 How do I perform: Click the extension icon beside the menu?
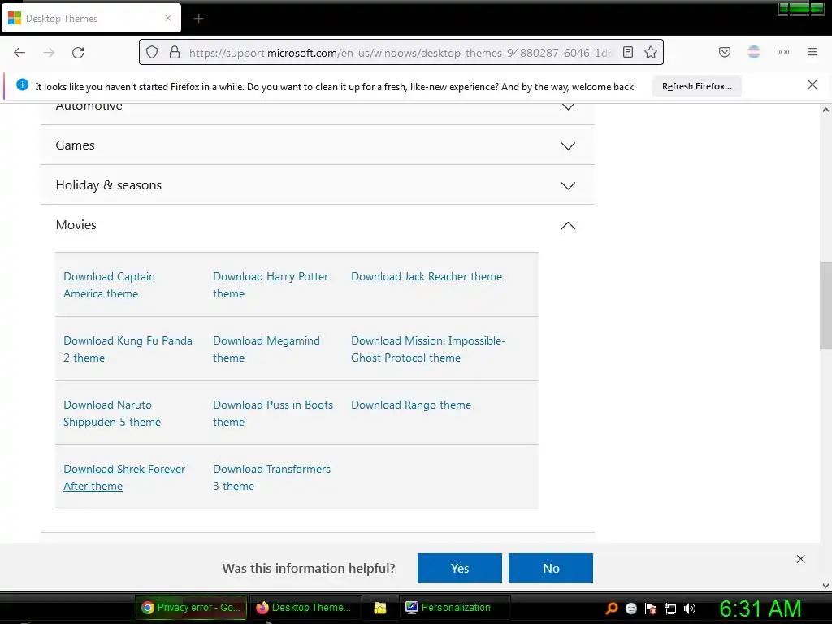(x=782, y=52)
